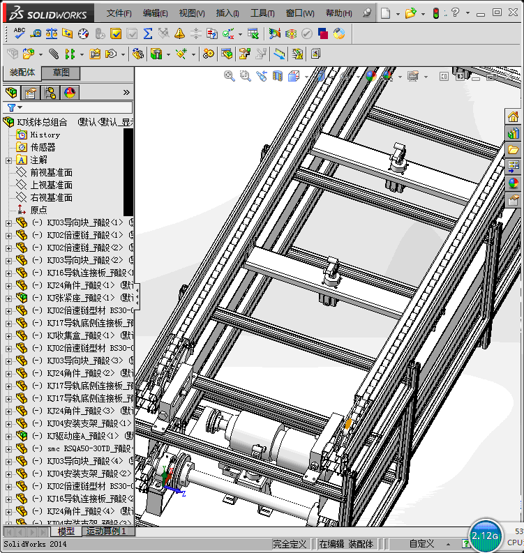Click the left panel collapse handle
This screenshot has width=524, height=553.
(x=137, y=297)
